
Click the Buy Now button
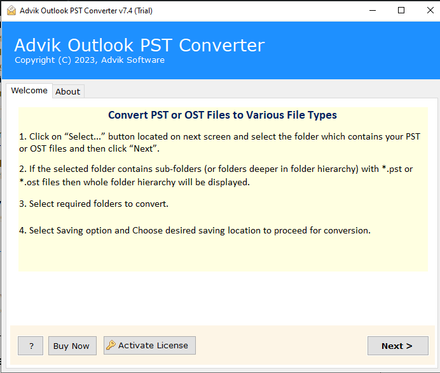pyautogui.click(x=72, y=346)
